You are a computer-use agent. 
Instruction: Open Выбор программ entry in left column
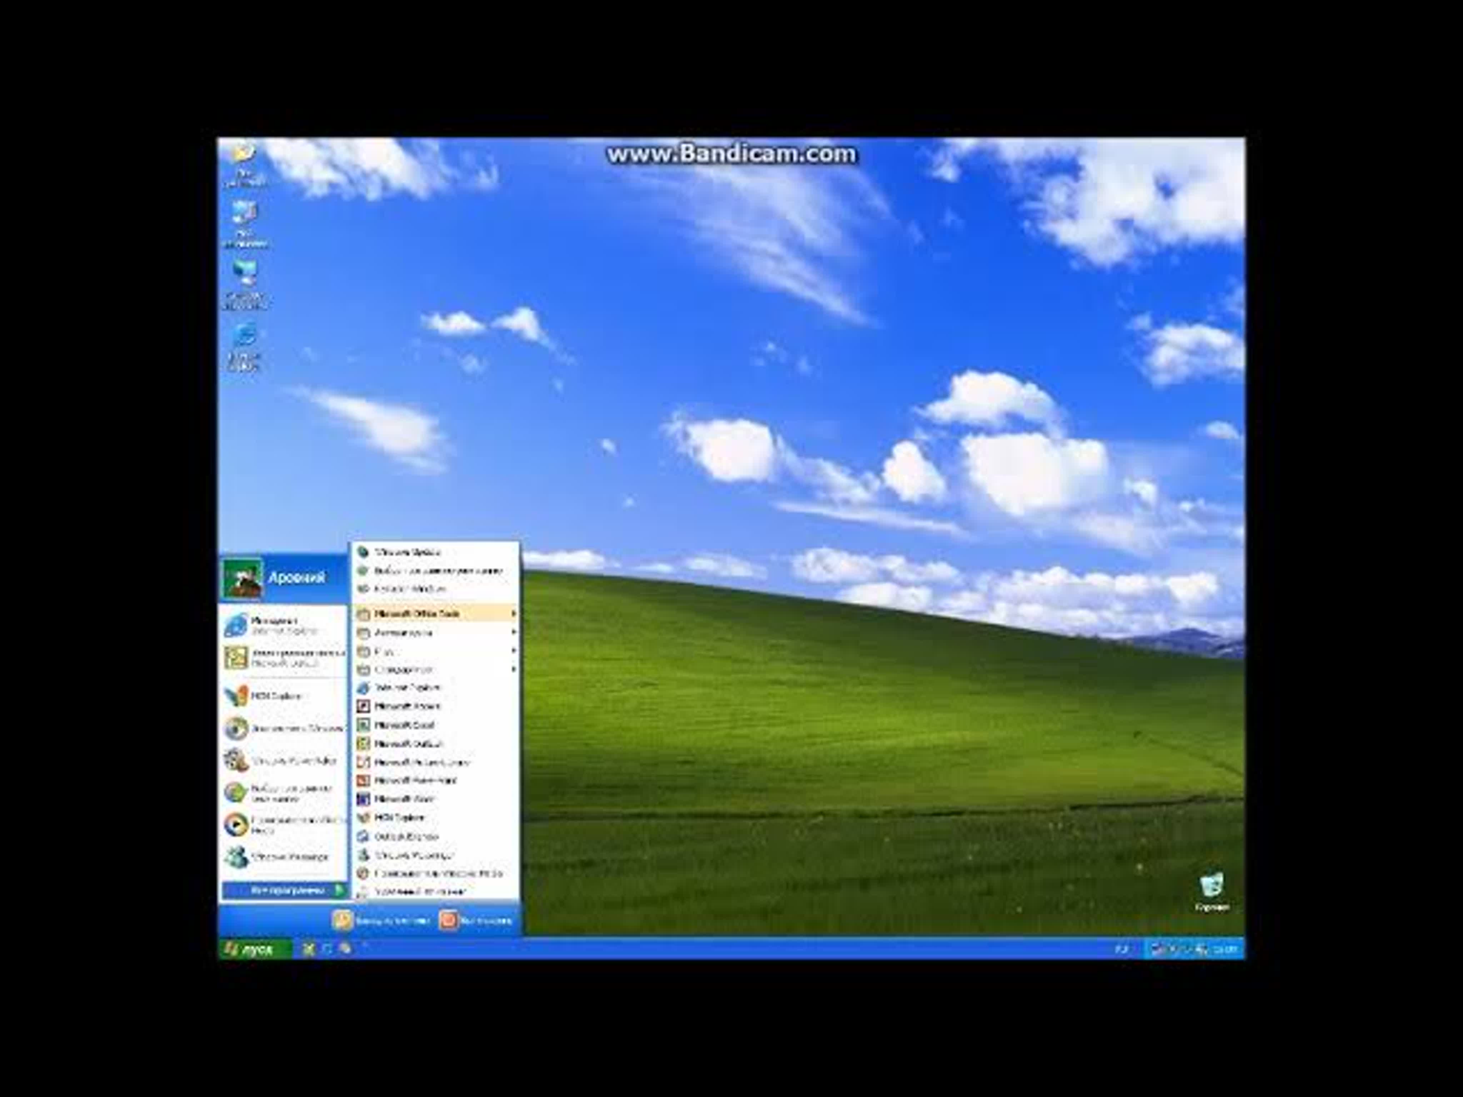click(x=284, y=793)
